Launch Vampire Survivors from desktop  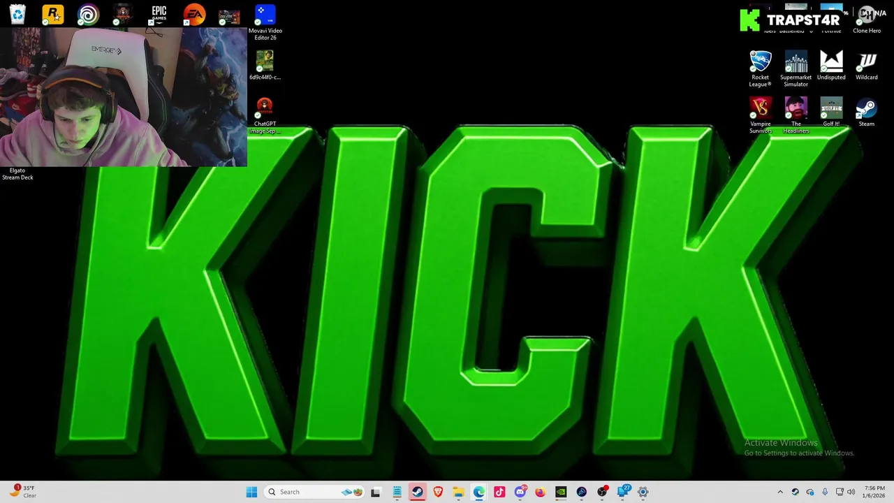pyautogui.click(x=760, y=115)
